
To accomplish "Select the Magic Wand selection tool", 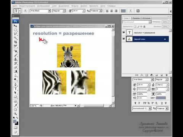I will coord(15,38).
